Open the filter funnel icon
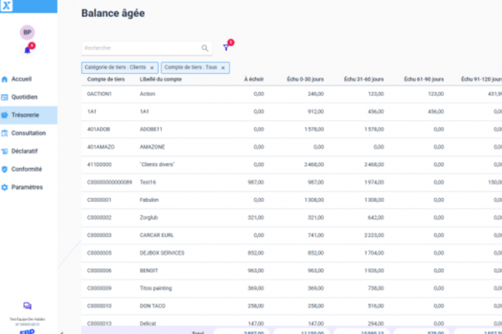This screenshot has height=334, width=502. click(226, 48)
